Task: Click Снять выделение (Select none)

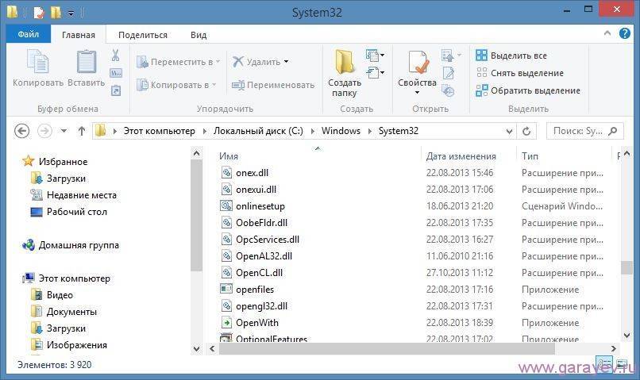Action: point(520,73)
